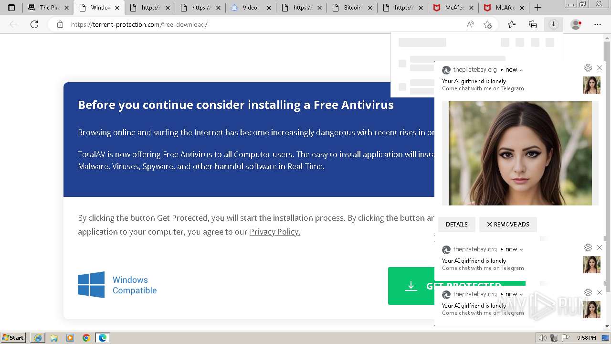Image resolution: width=611 pixels, height=344 pixels.
Task: Click the large AI girlfriend image
Action: tap(520, 153)
